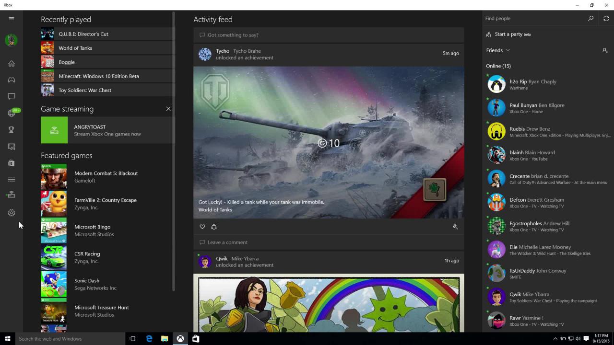Click the green ANGRYTOAST streaming console tile
614x345 pixels.
tap(54, 130)
